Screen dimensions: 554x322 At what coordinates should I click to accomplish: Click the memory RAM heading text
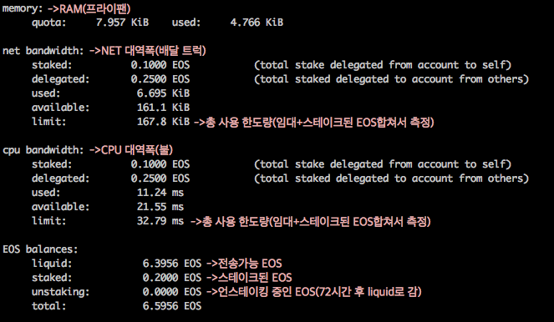(66, 8)
